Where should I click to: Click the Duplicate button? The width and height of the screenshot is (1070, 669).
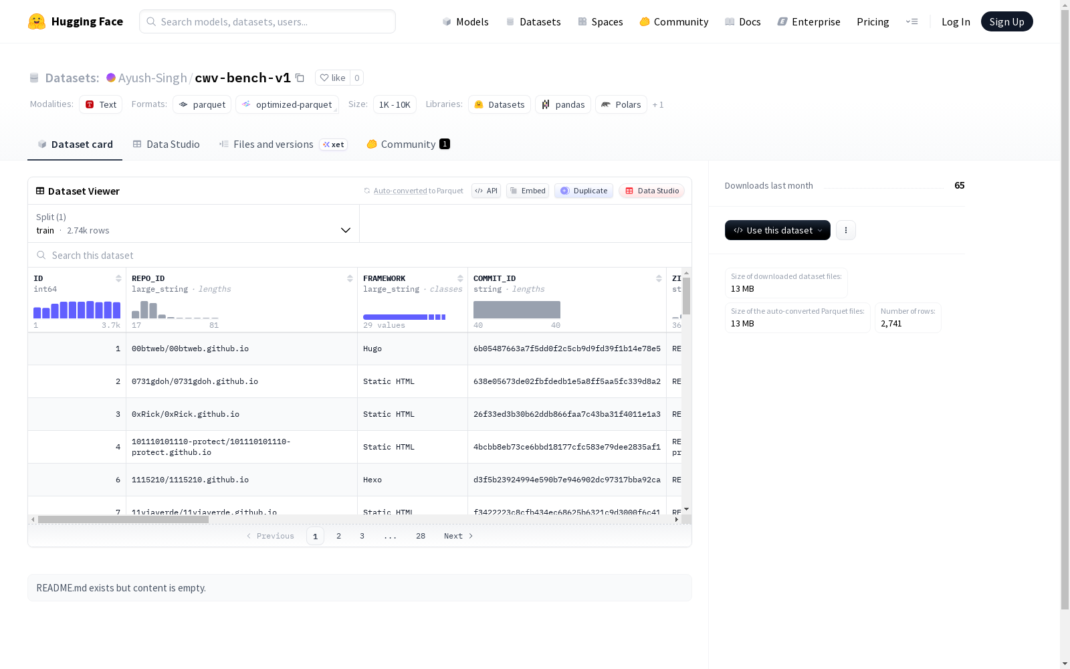tap(584, 191)
